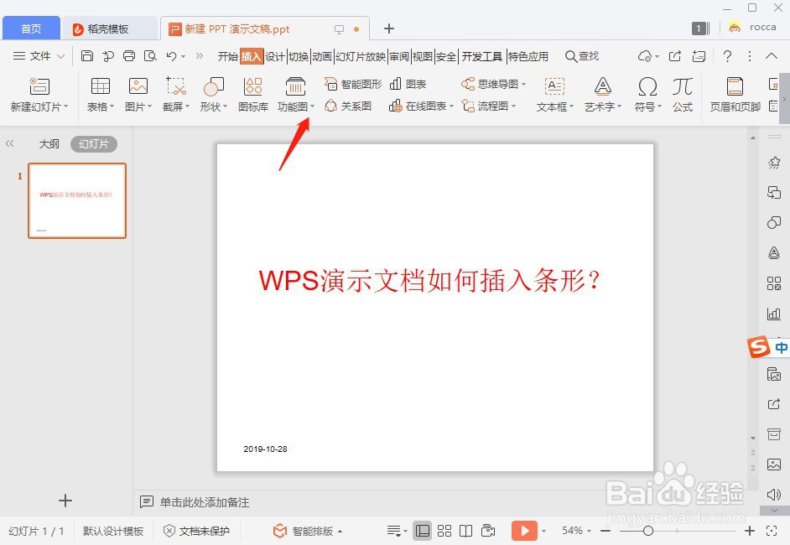Click the 符号 omega symbol icon
790x545 pixels.
click(647, 86)
